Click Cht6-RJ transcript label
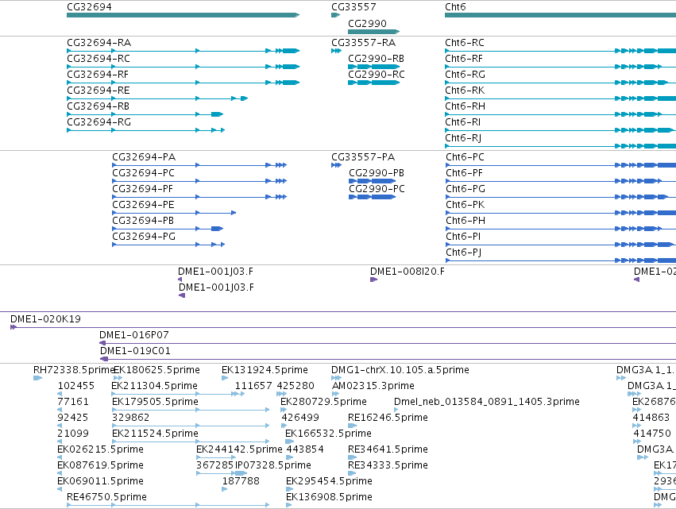Screen dimensions: 676x509 pos(463,138)
